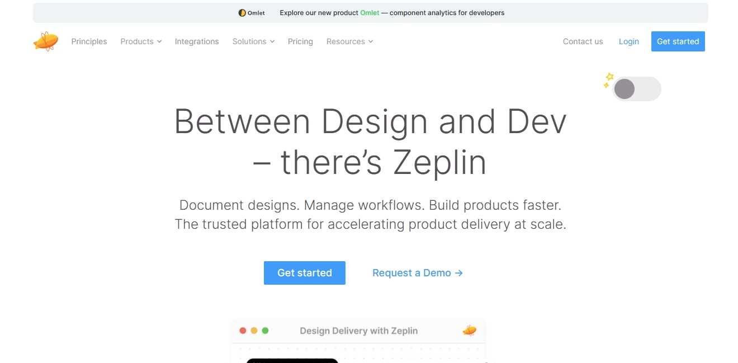Open the Solutions dropdown
The image size is (738, 363).
point(253,41)
